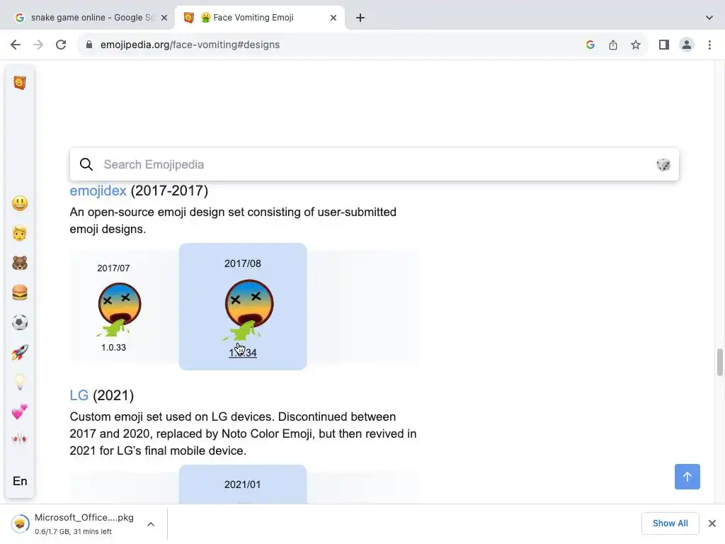This screenshot has height=544, width=725.
Task: Open the emojidex 2017/08 emoji thumbnail
Action: pos(249,310)
